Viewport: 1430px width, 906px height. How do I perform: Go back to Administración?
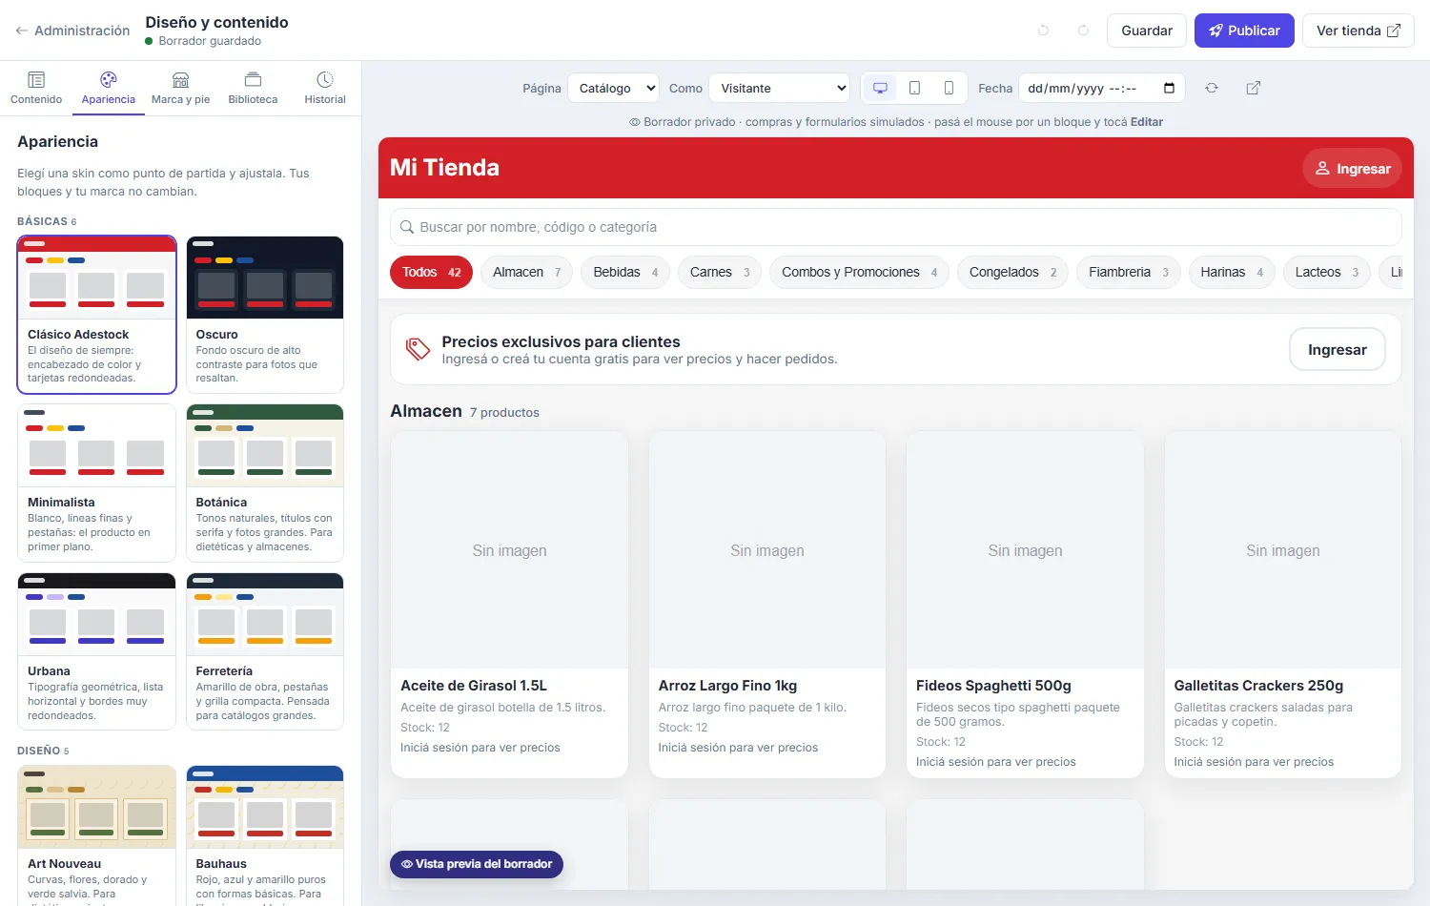[72, 31]
